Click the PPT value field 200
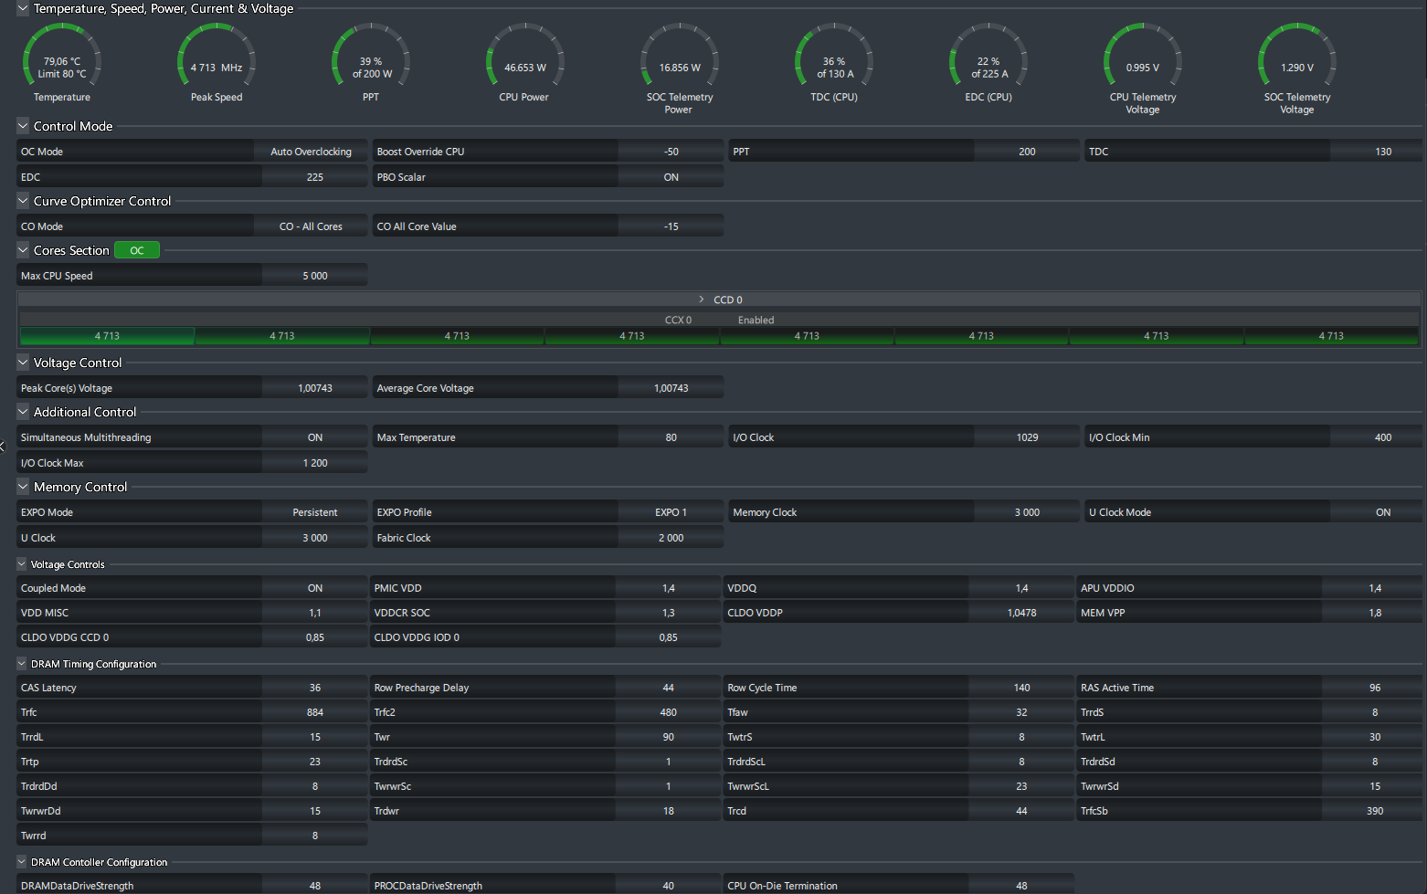 [1027, 152]
